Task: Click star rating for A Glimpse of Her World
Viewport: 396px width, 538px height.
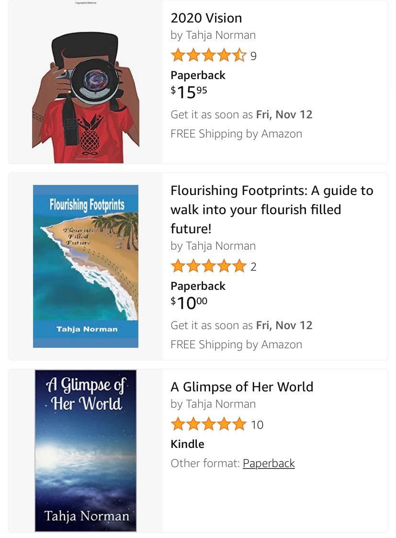Action: 209,425
